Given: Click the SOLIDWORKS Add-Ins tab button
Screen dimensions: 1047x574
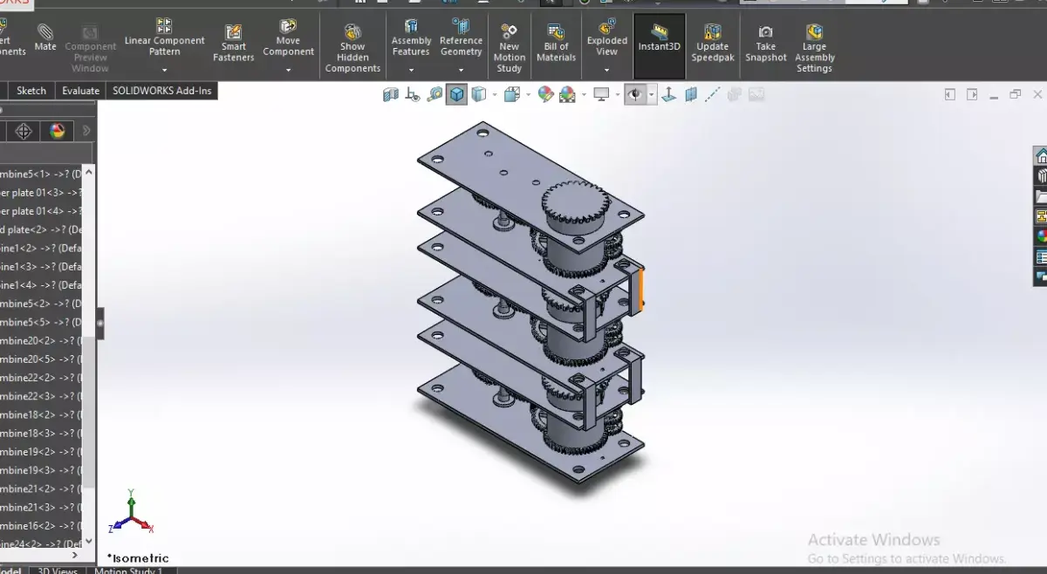Looking at the screenshot, I should pyautogui.click(x=161, y=90).
